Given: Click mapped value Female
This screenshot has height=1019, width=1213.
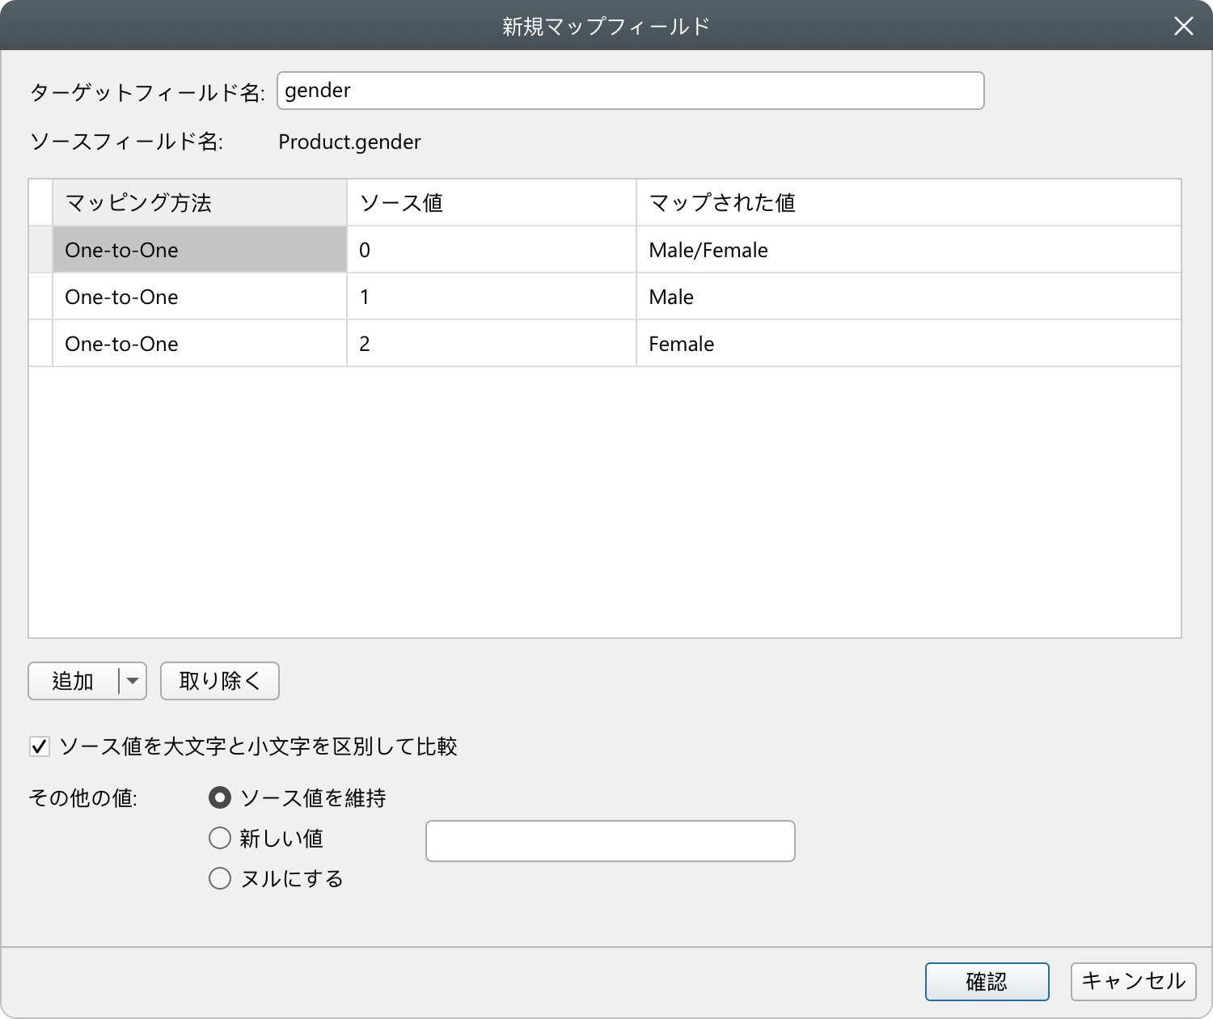Looking at the screenshot, I should [x=909, y=343].
